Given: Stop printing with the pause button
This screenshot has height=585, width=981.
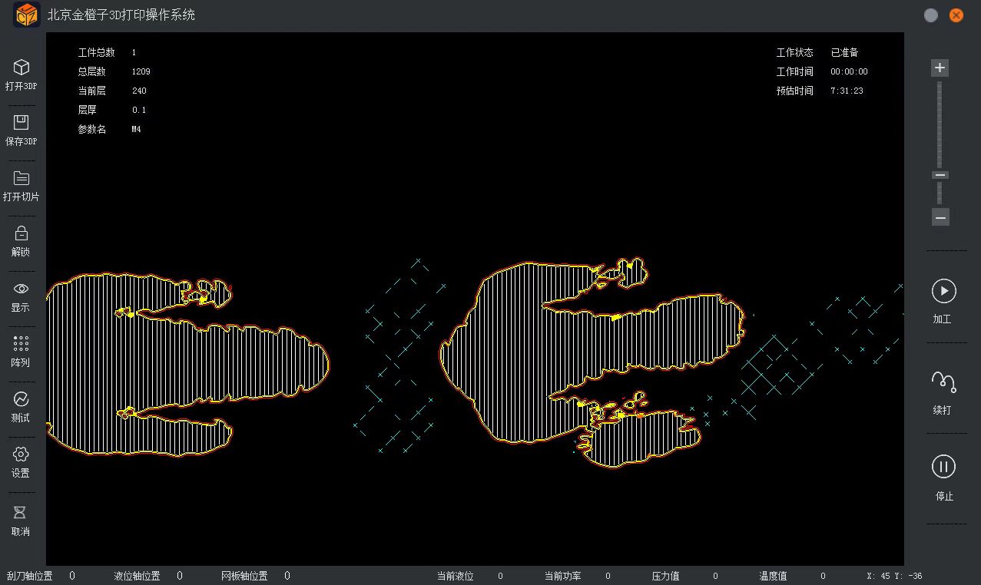Looking at the screenshot, I should pyautogui.click(x=943, y=467).
